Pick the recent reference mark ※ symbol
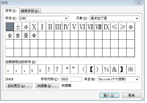 [x=131, y=69]
